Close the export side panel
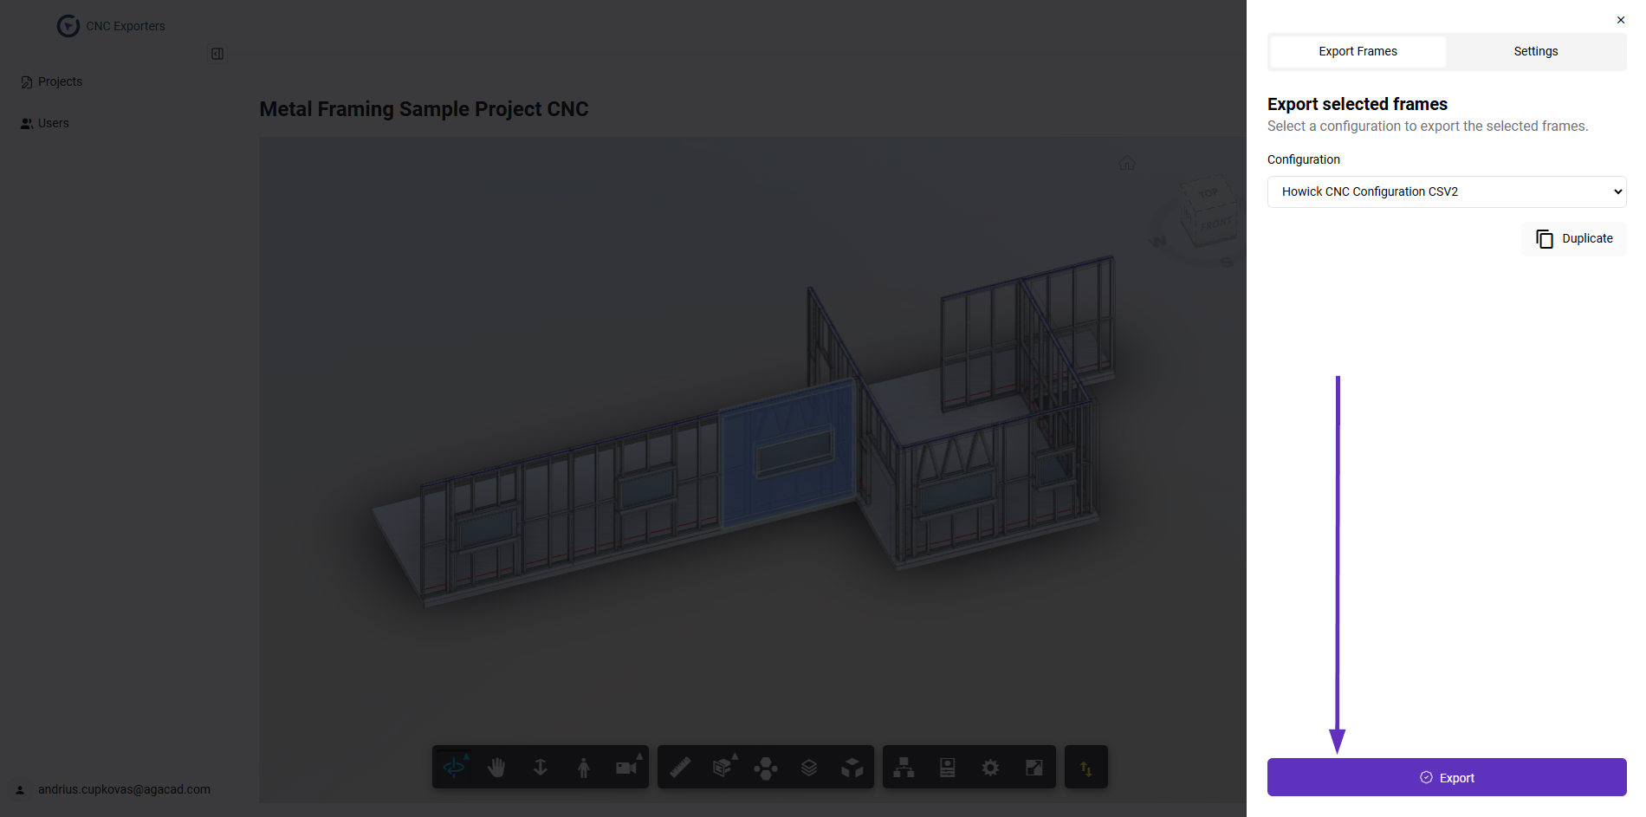The image size is (1646, 817). (x=1620, y=20)
